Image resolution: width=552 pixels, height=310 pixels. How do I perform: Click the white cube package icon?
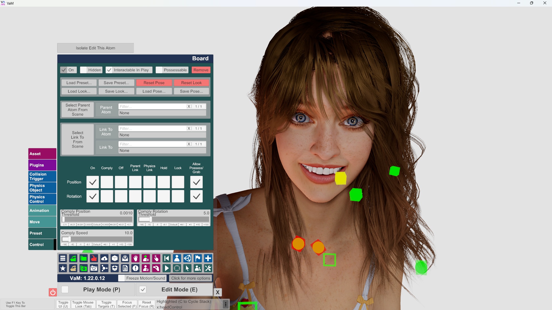[x=115, y=258]
